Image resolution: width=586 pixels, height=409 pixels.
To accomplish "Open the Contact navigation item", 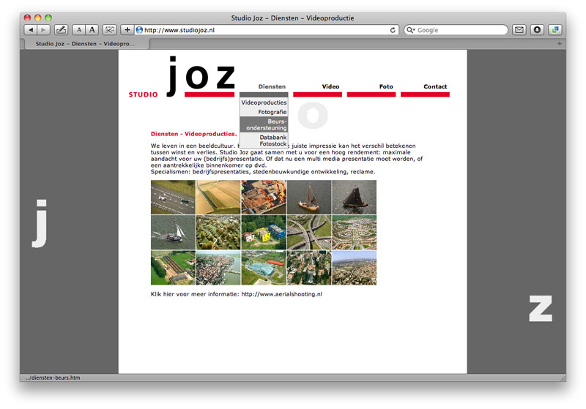I will (435, 86).
